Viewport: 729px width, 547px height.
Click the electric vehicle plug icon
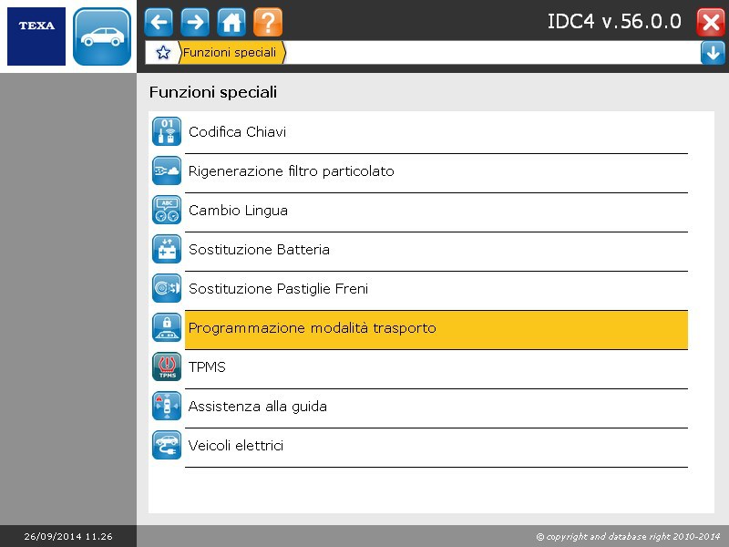click(167, 445)
